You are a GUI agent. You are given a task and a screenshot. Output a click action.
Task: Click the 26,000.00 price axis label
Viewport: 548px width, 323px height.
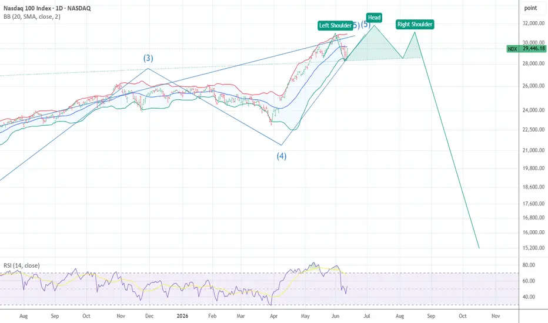click(x=533, y=86)
